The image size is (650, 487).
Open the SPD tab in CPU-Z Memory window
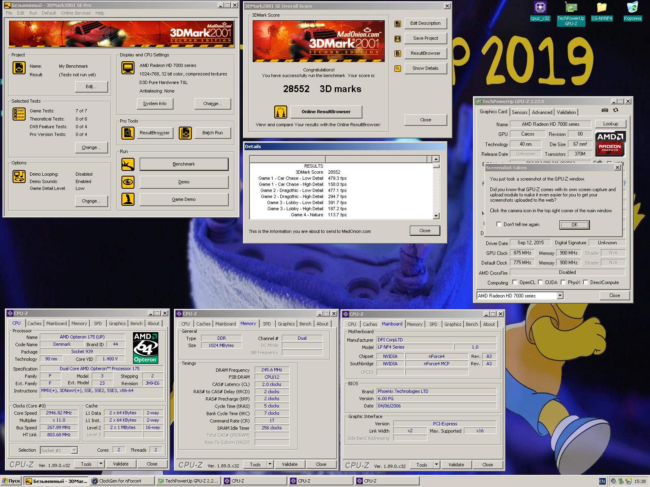click(x=267, y=324)
